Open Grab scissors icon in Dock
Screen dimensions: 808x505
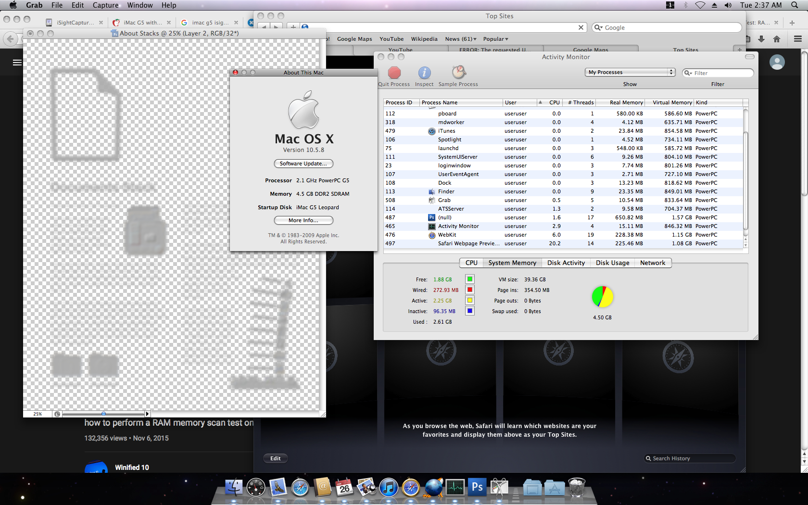[x=500, y=488]
